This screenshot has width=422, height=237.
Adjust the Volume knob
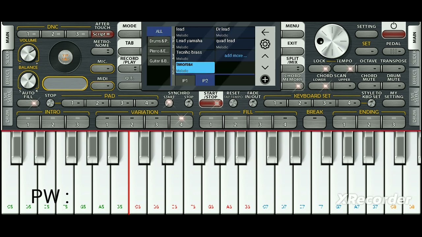point(28,54)
